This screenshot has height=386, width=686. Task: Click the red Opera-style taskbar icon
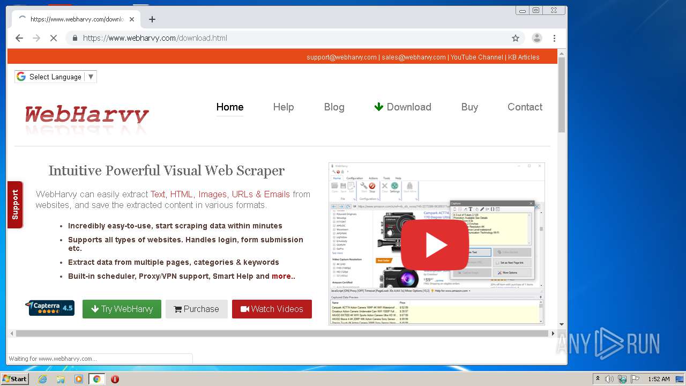(115, 379)
